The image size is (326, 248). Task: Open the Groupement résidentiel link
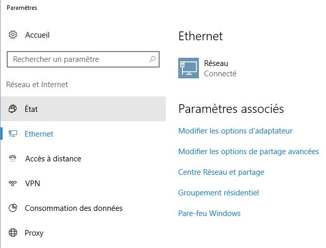click(219, 193)
